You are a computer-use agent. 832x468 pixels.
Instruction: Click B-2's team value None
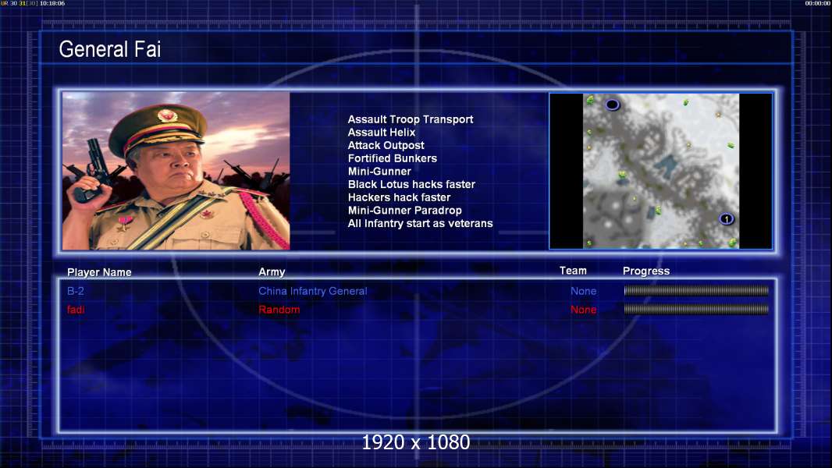583,291
